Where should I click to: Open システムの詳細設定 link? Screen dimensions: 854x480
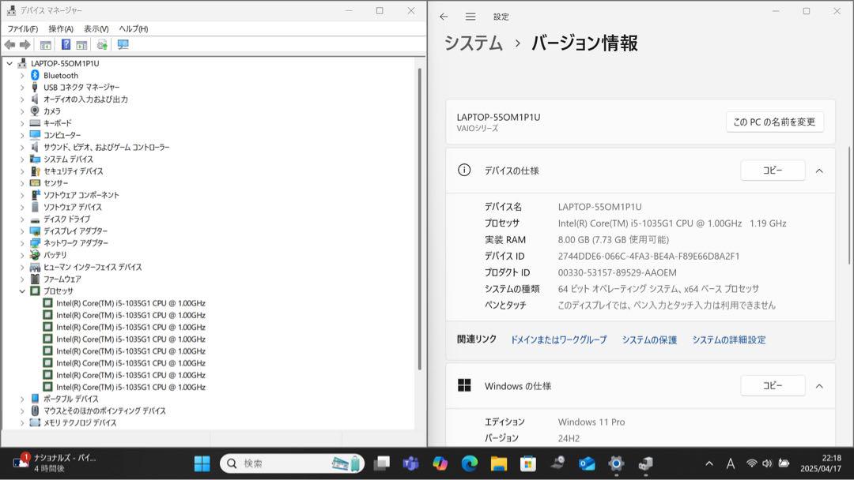coord(729,339)
